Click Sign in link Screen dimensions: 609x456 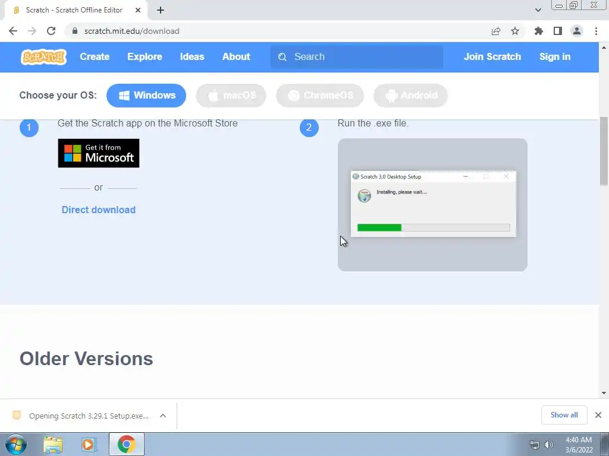click(x=555, y=56)
